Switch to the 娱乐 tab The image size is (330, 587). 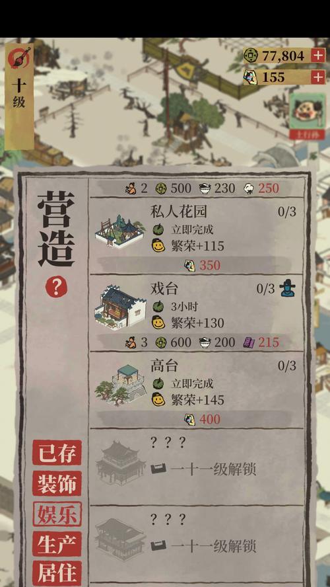(57, 514)
